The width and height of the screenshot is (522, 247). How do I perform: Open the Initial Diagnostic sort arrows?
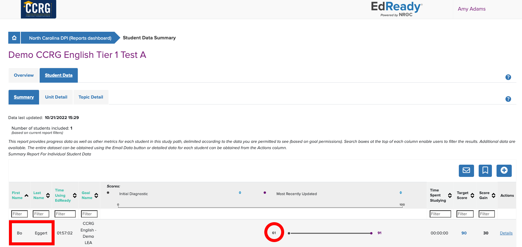240,192
